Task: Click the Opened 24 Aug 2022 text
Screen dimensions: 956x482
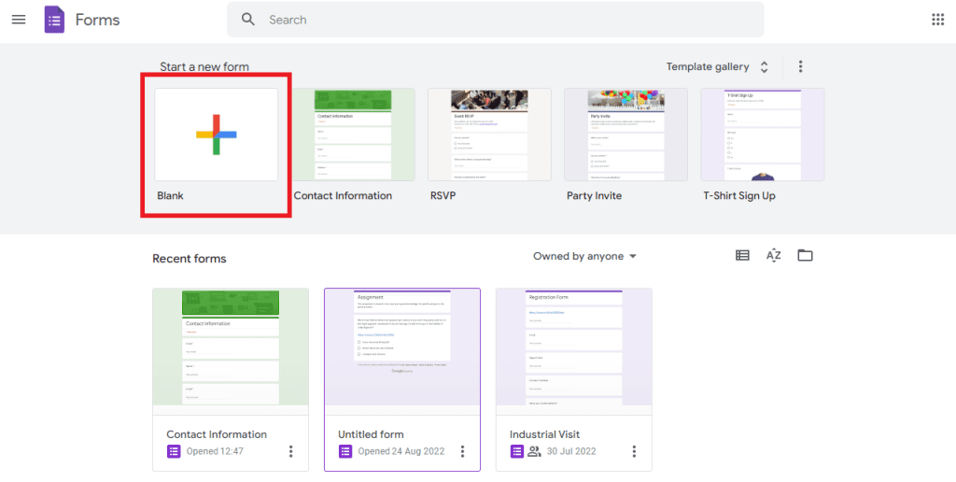Action: (401, 451)
